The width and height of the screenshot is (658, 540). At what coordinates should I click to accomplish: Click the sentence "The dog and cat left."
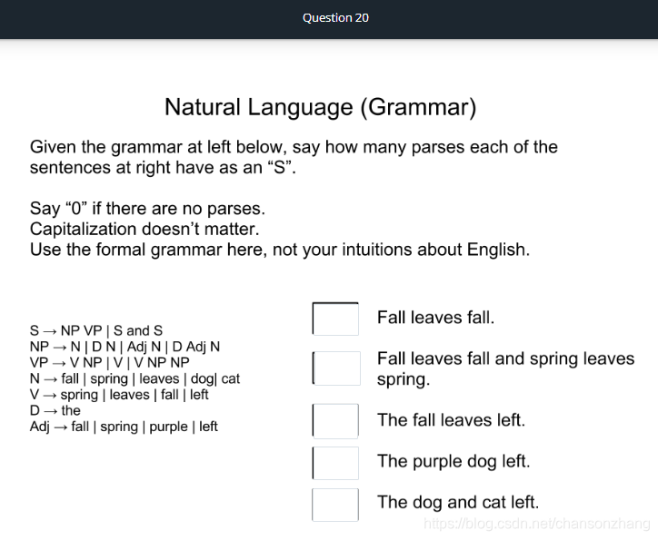[x=458, y=502]
